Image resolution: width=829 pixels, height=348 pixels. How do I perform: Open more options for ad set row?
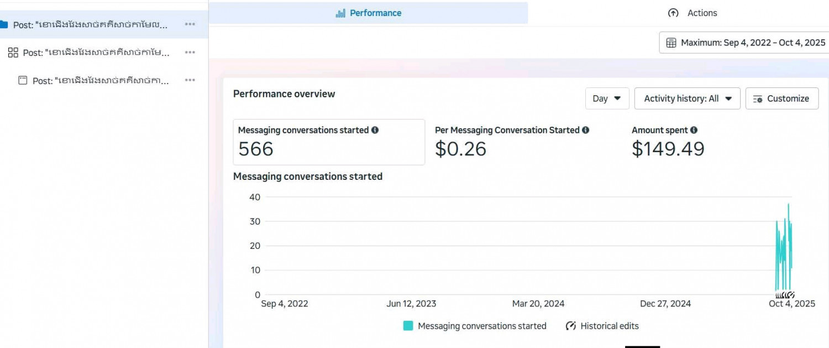(190, 53)
